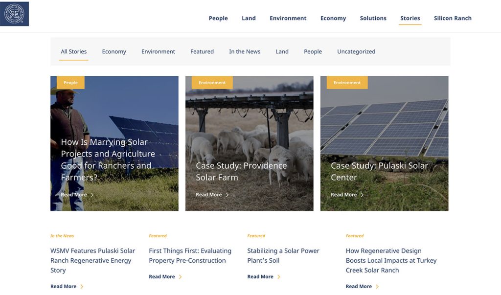Open the Environment navigation menu
The image size is (501, 295).
coord(288,18)
